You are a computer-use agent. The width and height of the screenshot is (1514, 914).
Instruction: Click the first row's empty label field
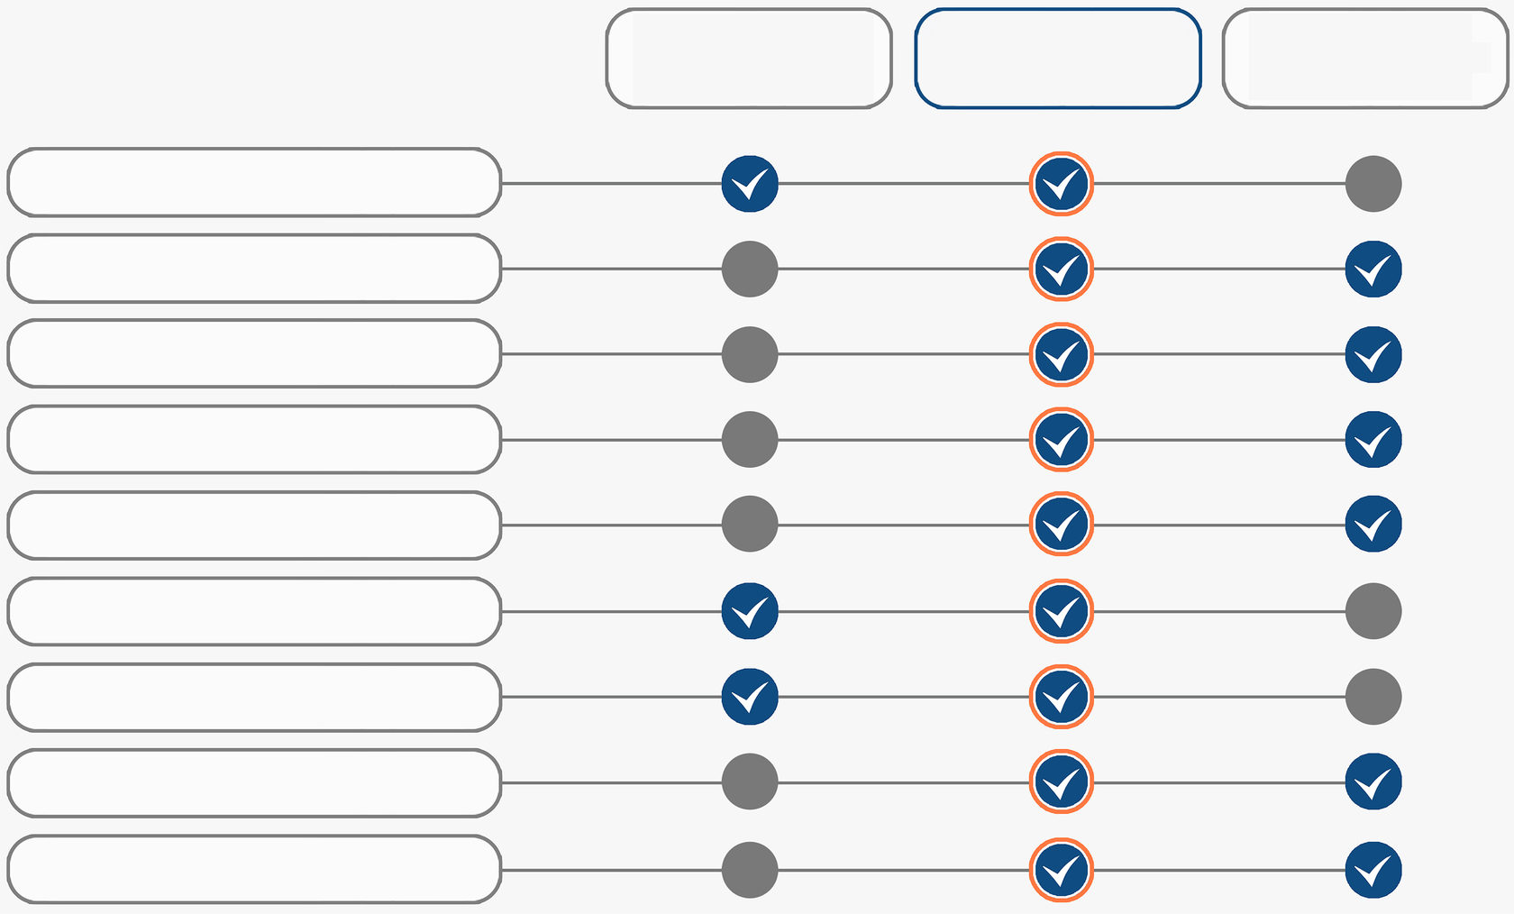pos(254,183)
